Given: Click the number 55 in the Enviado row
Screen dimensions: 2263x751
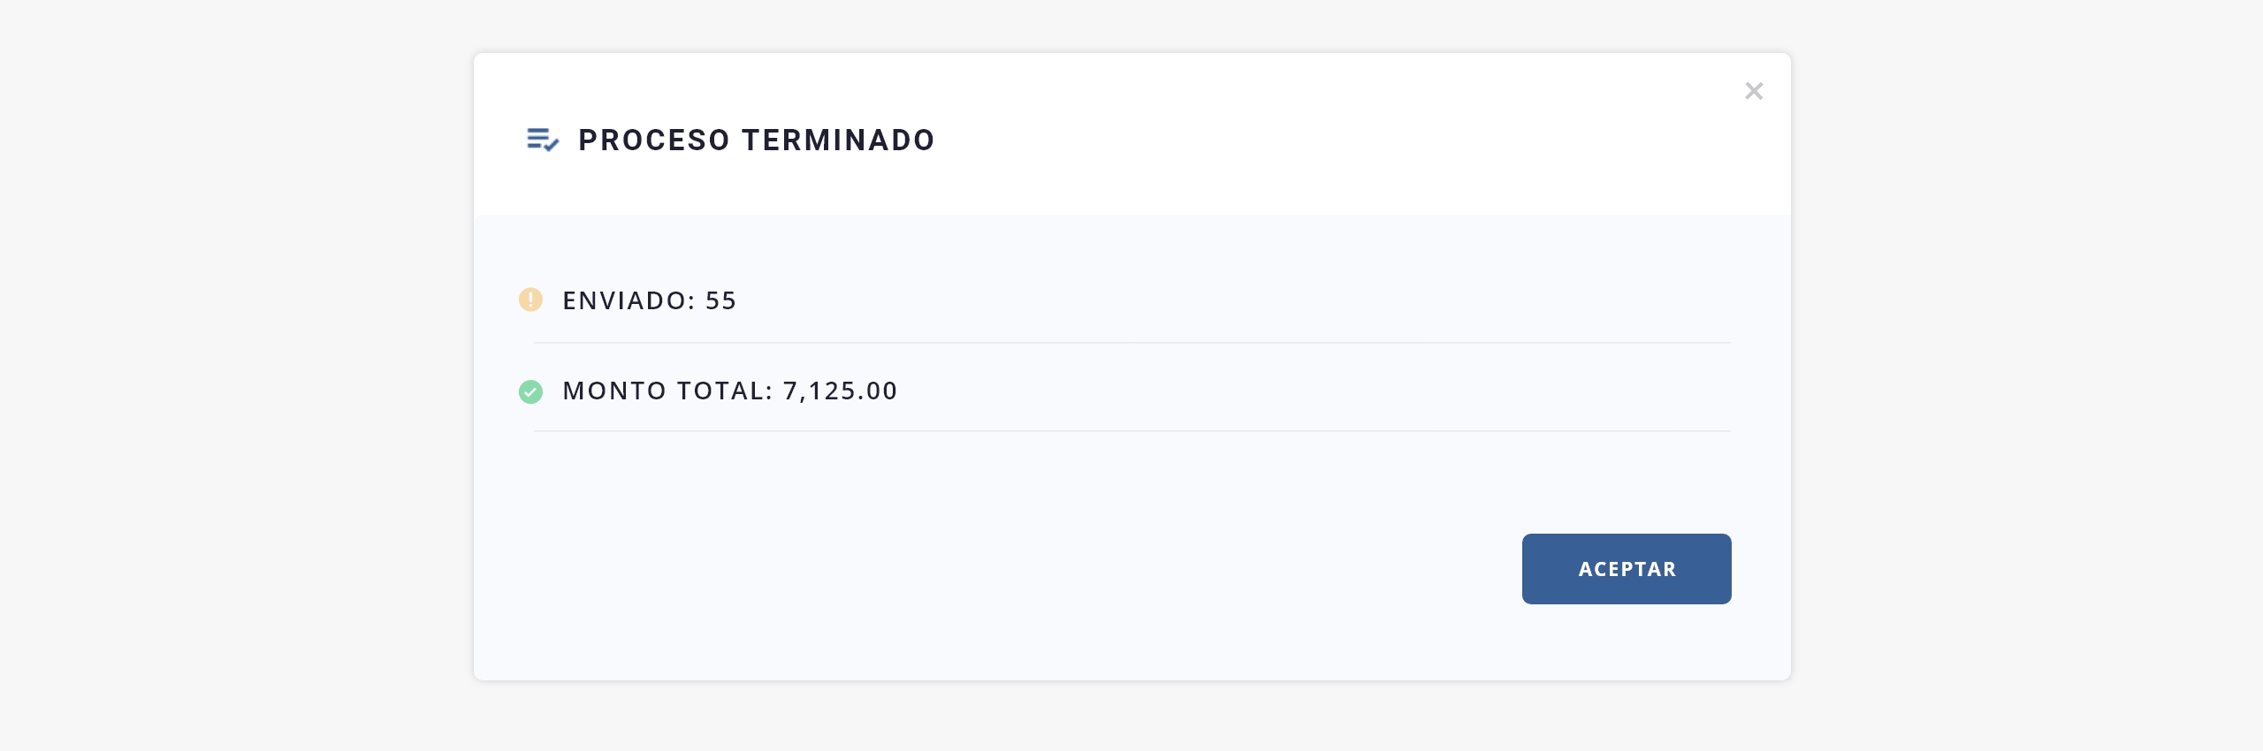Looking at the screenshot, I should point(721,300).
